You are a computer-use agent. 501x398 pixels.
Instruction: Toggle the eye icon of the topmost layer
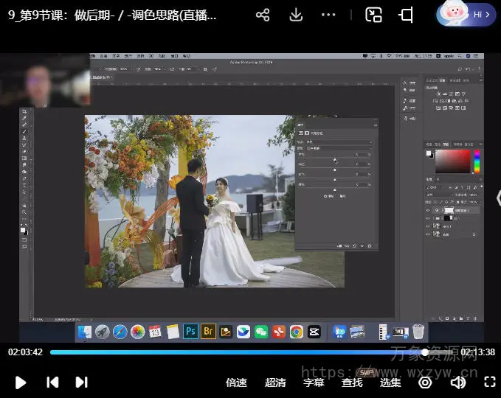point(428,210)
